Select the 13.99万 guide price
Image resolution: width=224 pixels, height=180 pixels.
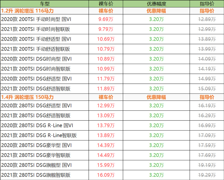tap(207, 49)
